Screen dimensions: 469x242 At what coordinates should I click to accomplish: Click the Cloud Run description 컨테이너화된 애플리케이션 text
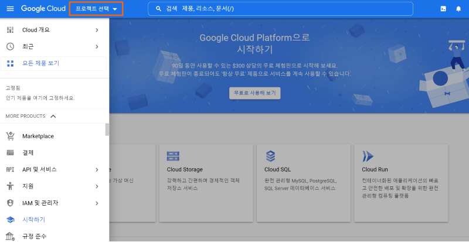(400, 188)
